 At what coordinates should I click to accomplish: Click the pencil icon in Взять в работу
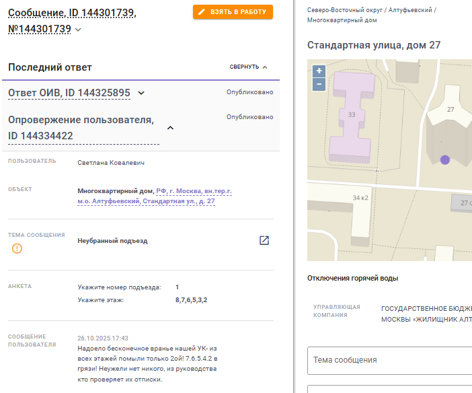click(202, 11)
